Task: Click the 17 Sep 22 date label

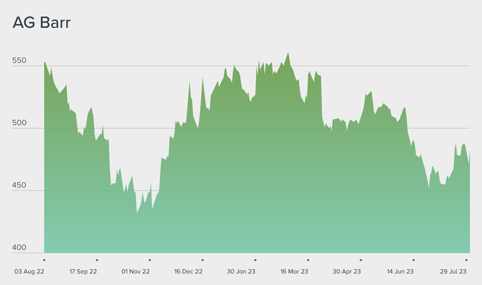Action: (x=83, y=272)
